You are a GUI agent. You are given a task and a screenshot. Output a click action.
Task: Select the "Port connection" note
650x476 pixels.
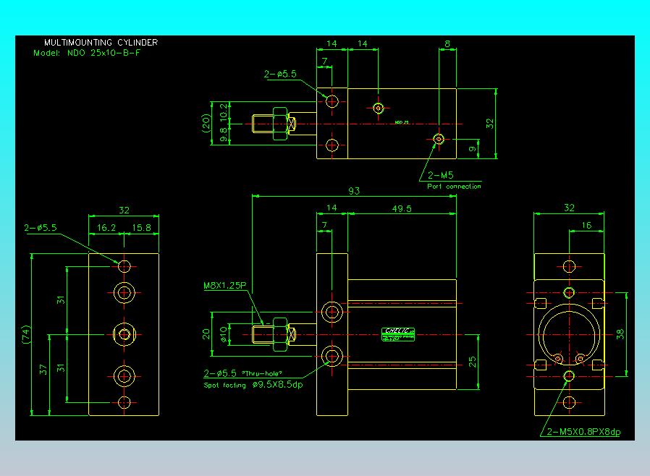tap(454, 187)
